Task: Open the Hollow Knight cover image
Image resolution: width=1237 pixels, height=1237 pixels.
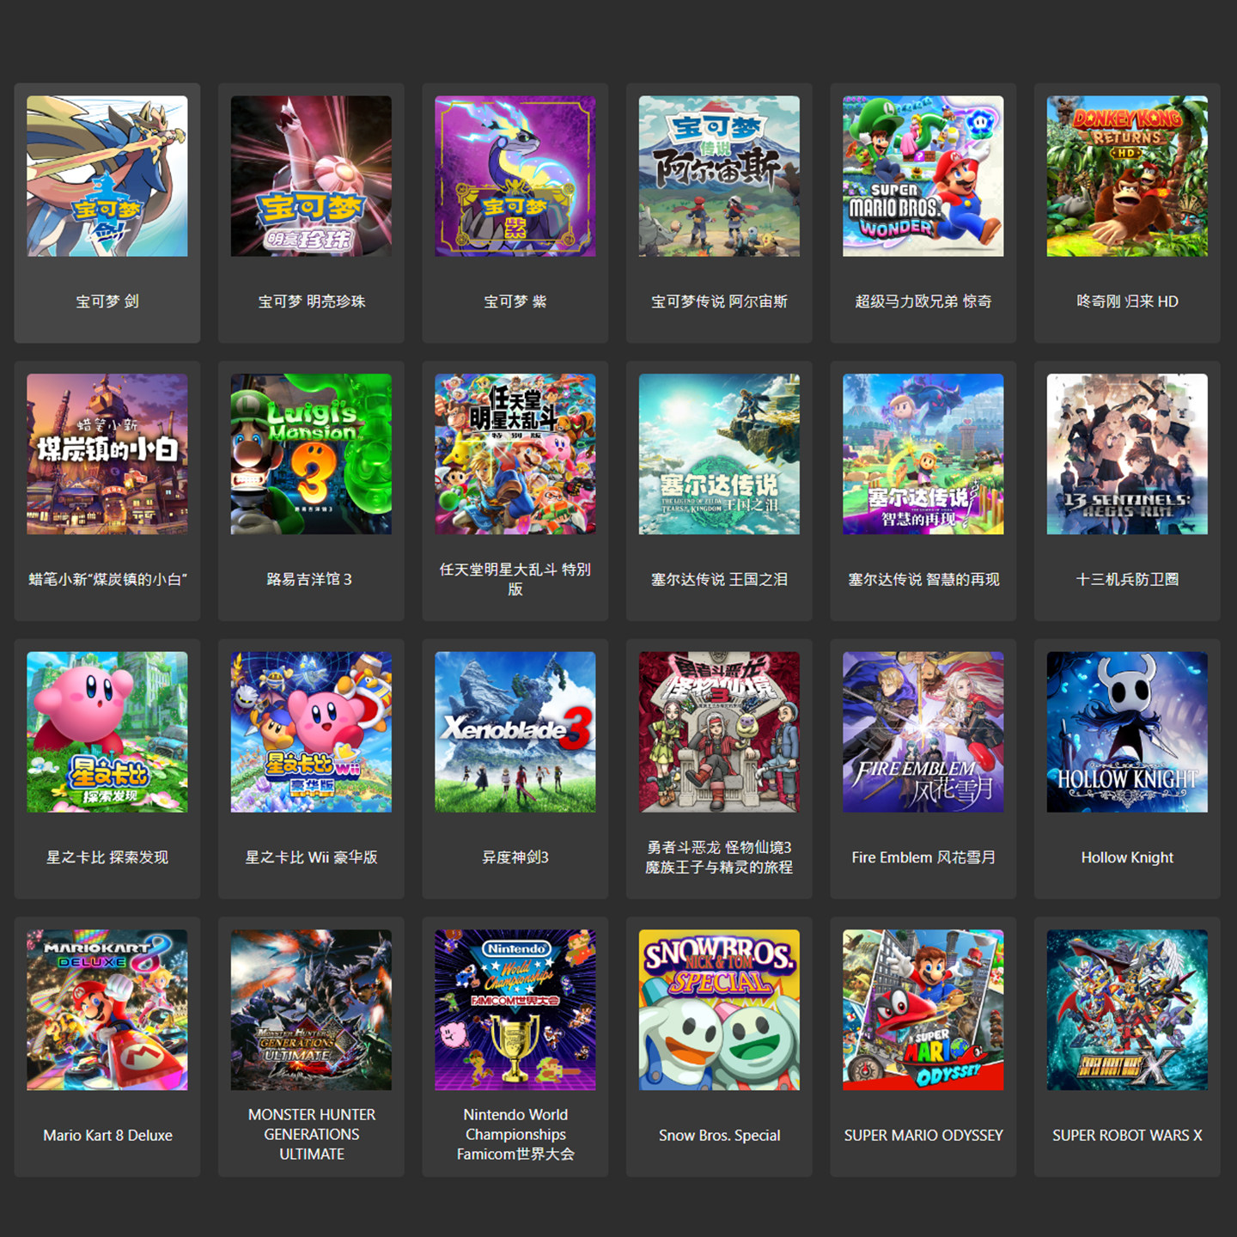Action: [1127, 732]
